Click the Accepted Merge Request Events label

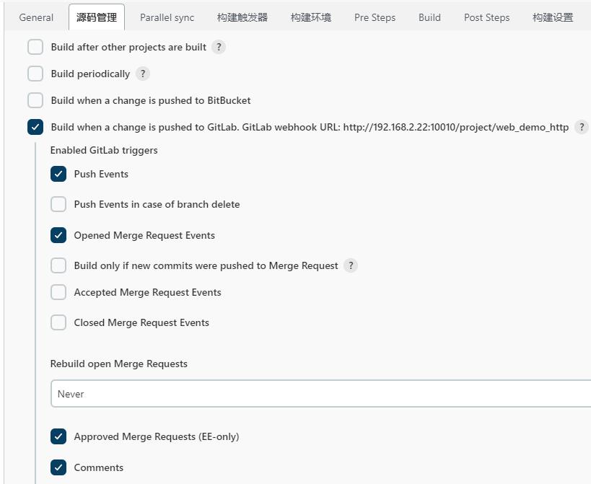click(x=147, y=292)
